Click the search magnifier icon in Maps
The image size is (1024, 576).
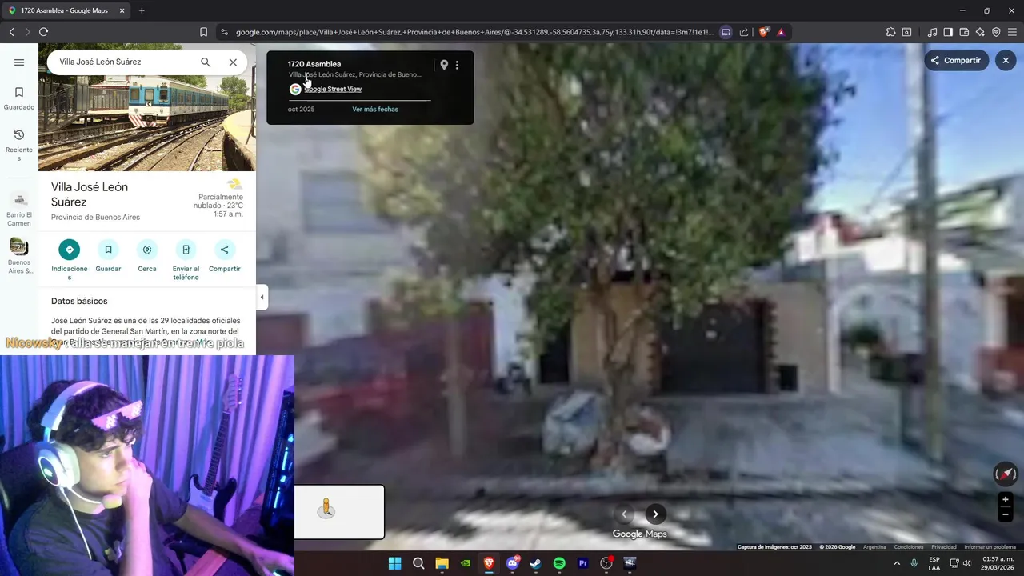(206, 62)
